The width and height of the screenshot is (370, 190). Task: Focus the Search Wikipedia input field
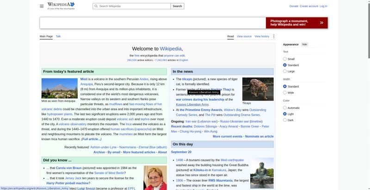(x=132, y=6)
